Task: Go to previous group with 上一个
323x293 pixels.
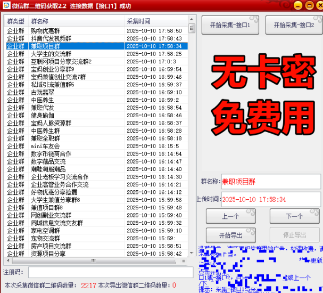Action: coord(231,216)
